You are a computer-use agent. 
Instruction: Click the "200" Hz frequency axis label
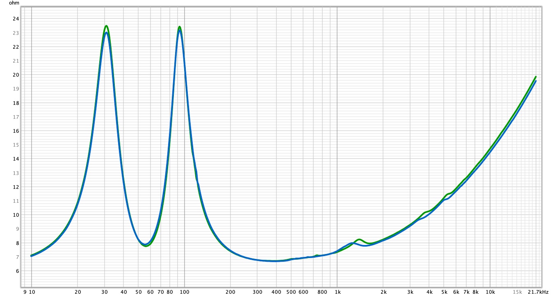click(x=230, y=292)
